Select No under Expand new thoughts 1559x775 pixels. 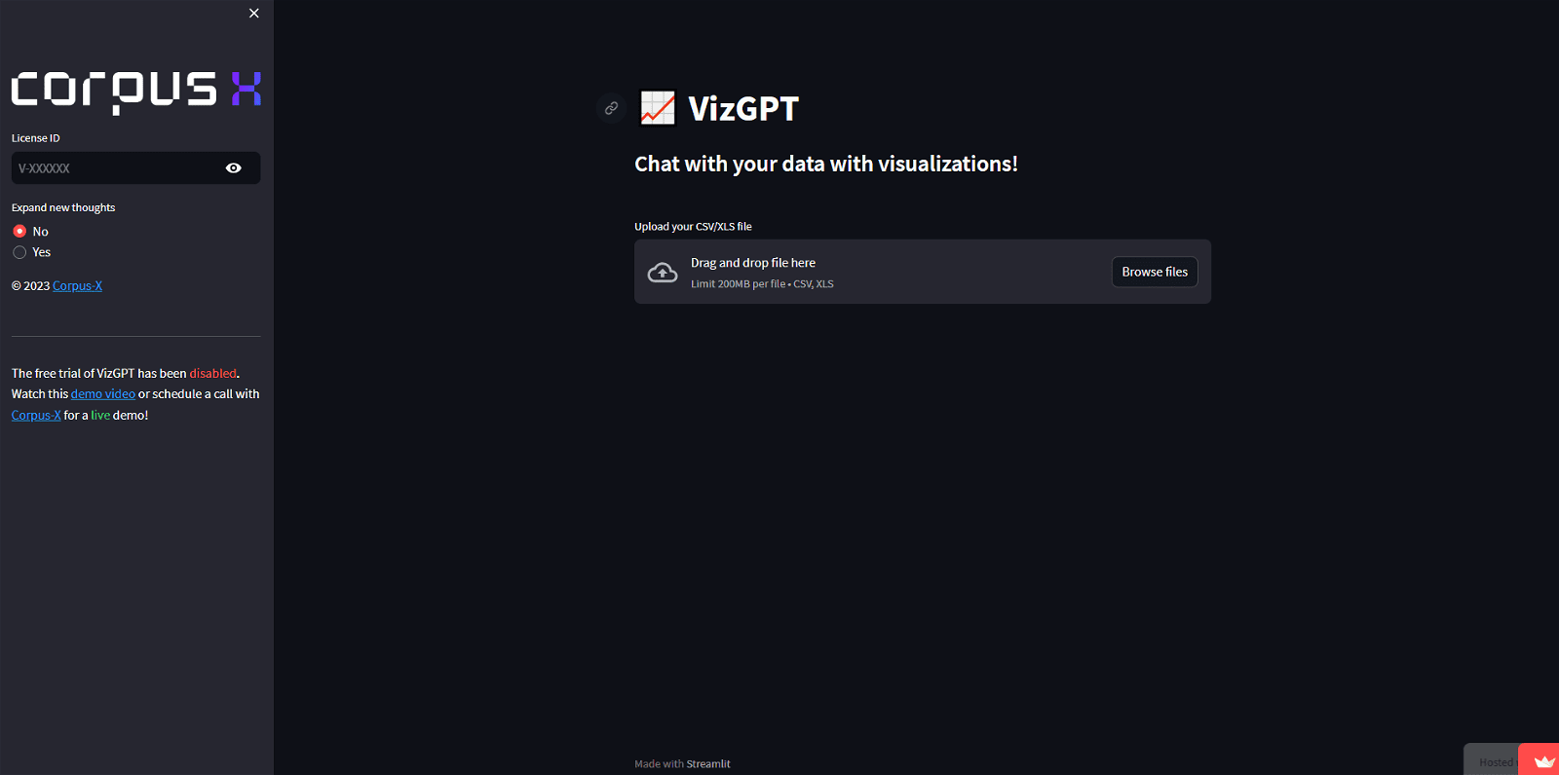pos(19,231)
